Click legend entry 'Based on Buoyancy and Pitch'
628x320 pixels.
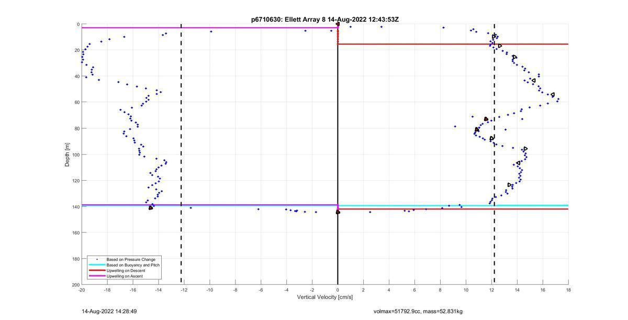(x=133, y=265)
